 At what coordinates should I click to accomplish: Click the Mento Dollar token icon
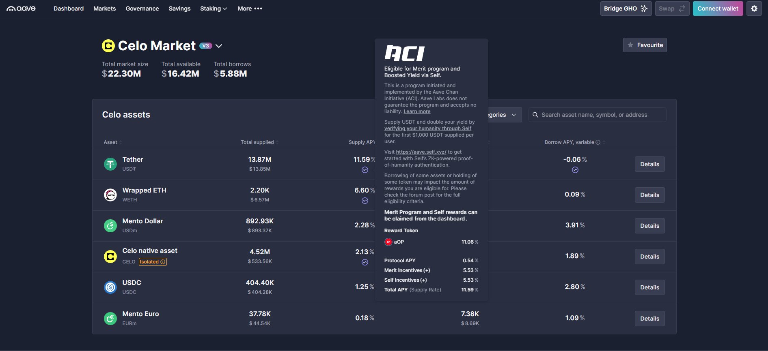(x=110, y=226)
